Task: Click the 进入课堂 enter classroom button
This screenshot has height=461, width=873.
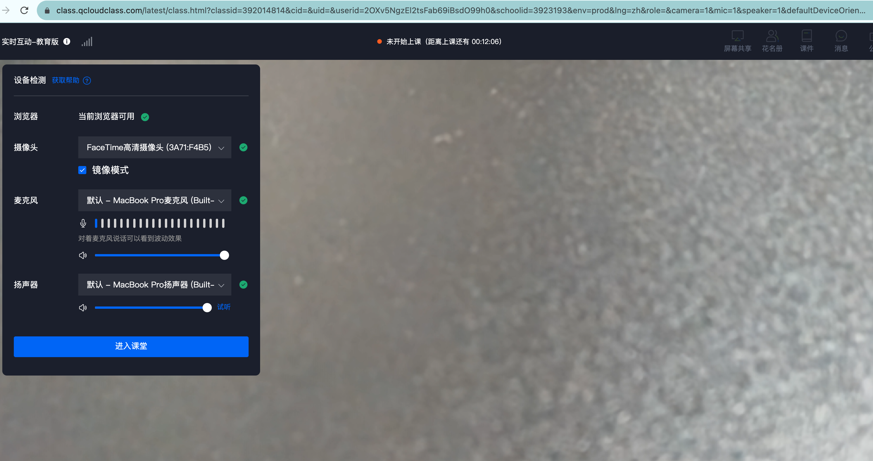Action: tap(131, 346)
